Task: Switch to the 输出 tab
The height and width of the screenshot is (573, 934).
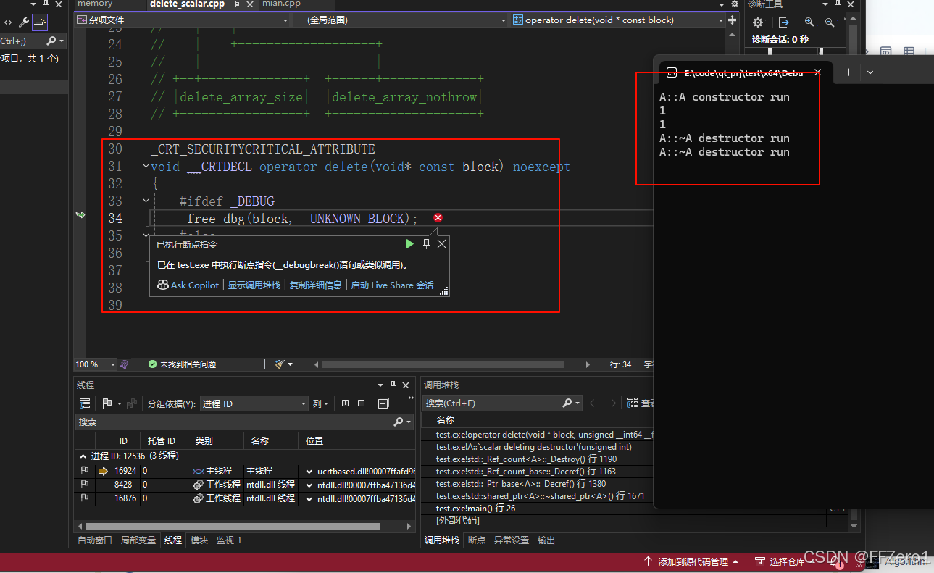Action: click(x=546, y=540)
